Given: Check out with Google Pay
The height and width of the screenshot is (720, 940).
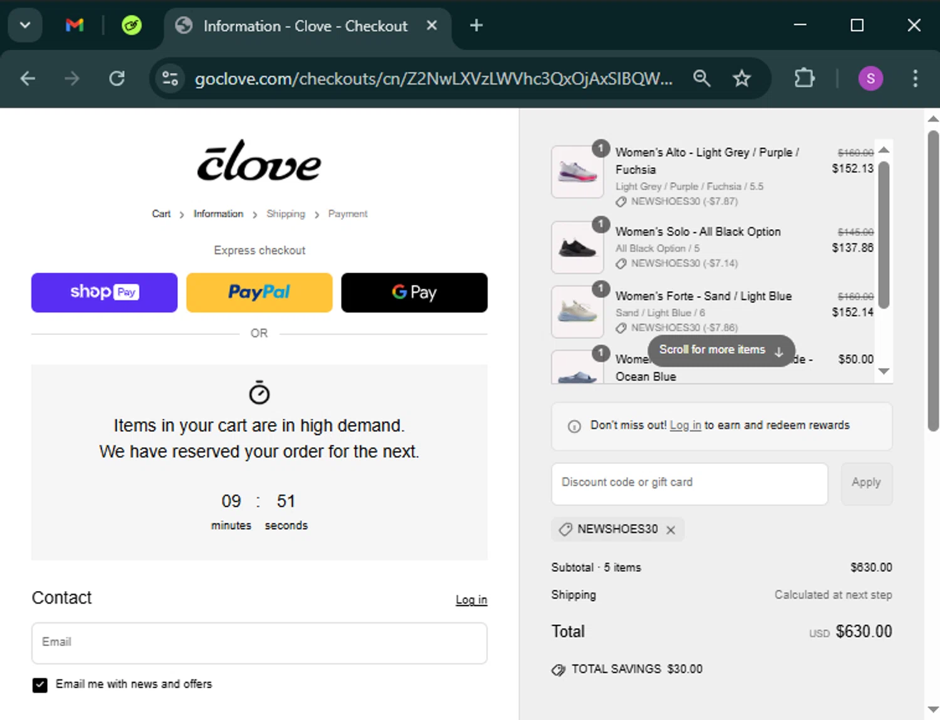Looking at the screenshot, I should tap(414, 292).
